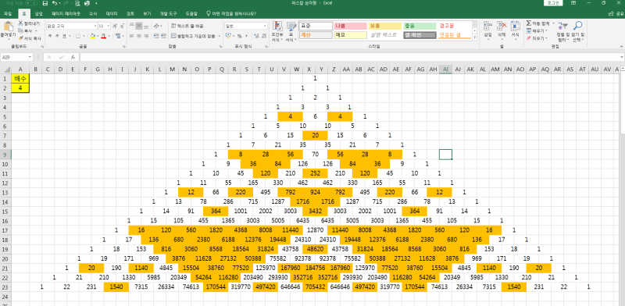Toggle the AutoSave switch
The image size is (625, 306).
pyautogui.click(x=31, y=3)
